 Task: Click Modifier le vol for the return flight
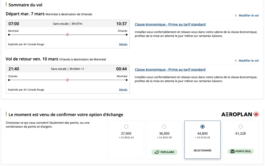click(248, 61)
